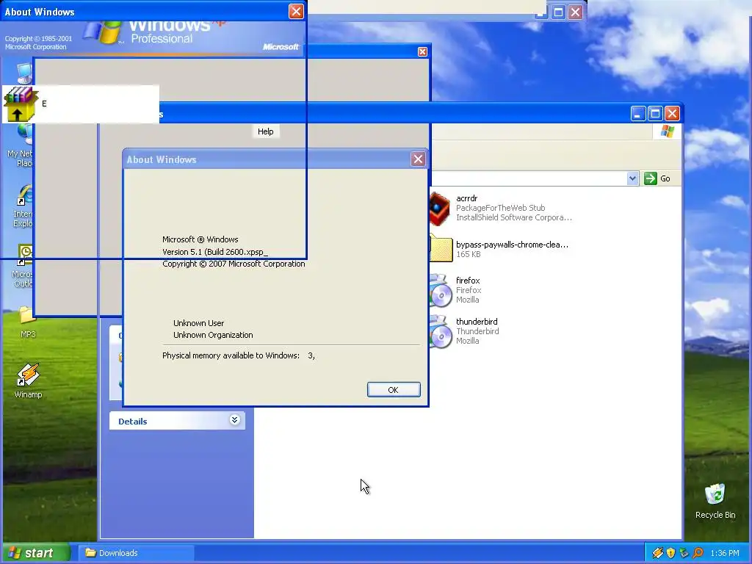Select the 'firefox' file name
The image size is (752, 564).
468,281
